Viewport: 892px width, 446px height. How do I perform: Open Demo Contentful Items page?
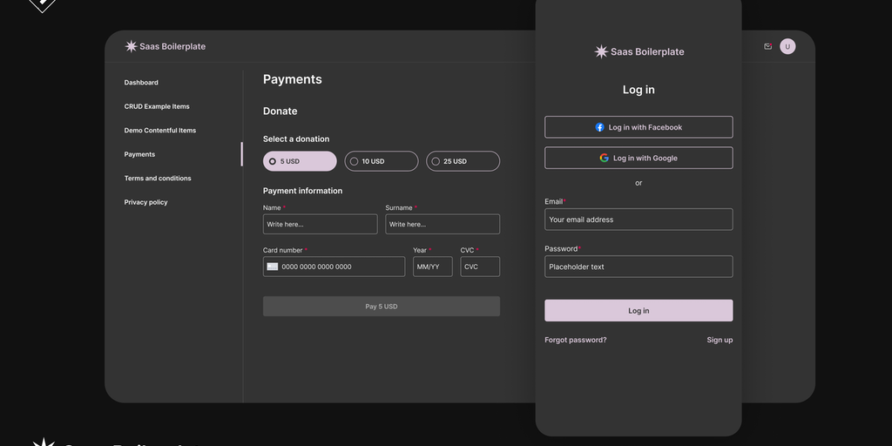tap(160, 131)
